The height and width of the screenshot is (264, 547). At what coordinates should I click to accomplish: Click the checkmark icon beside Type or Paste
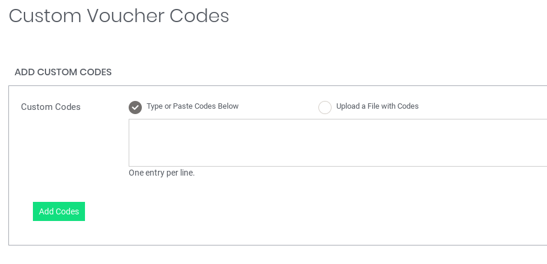coord(135,107)
